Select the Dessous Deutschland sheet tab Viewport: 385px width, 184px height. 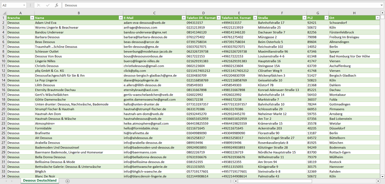40,181
